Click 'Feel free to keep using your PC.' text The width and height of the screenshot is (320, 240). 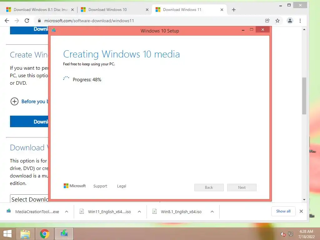(x=89, y=64)
